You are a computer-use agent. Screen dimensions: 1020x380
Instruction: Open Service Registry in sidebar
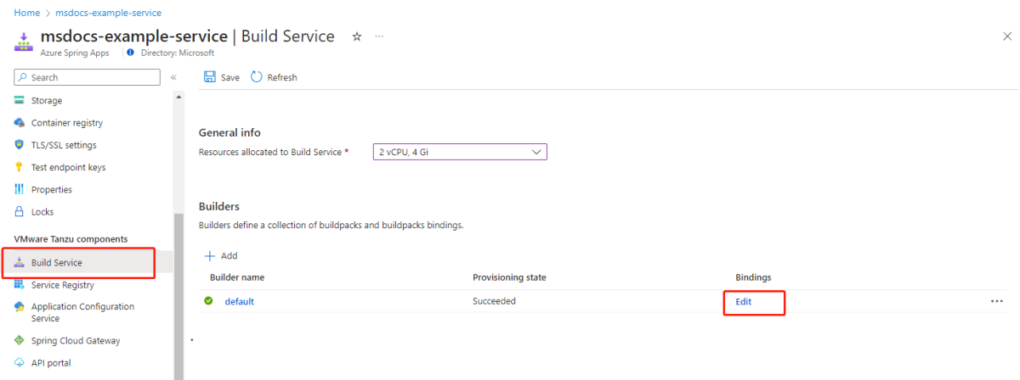pyautogui.click(x=62, y=285)
